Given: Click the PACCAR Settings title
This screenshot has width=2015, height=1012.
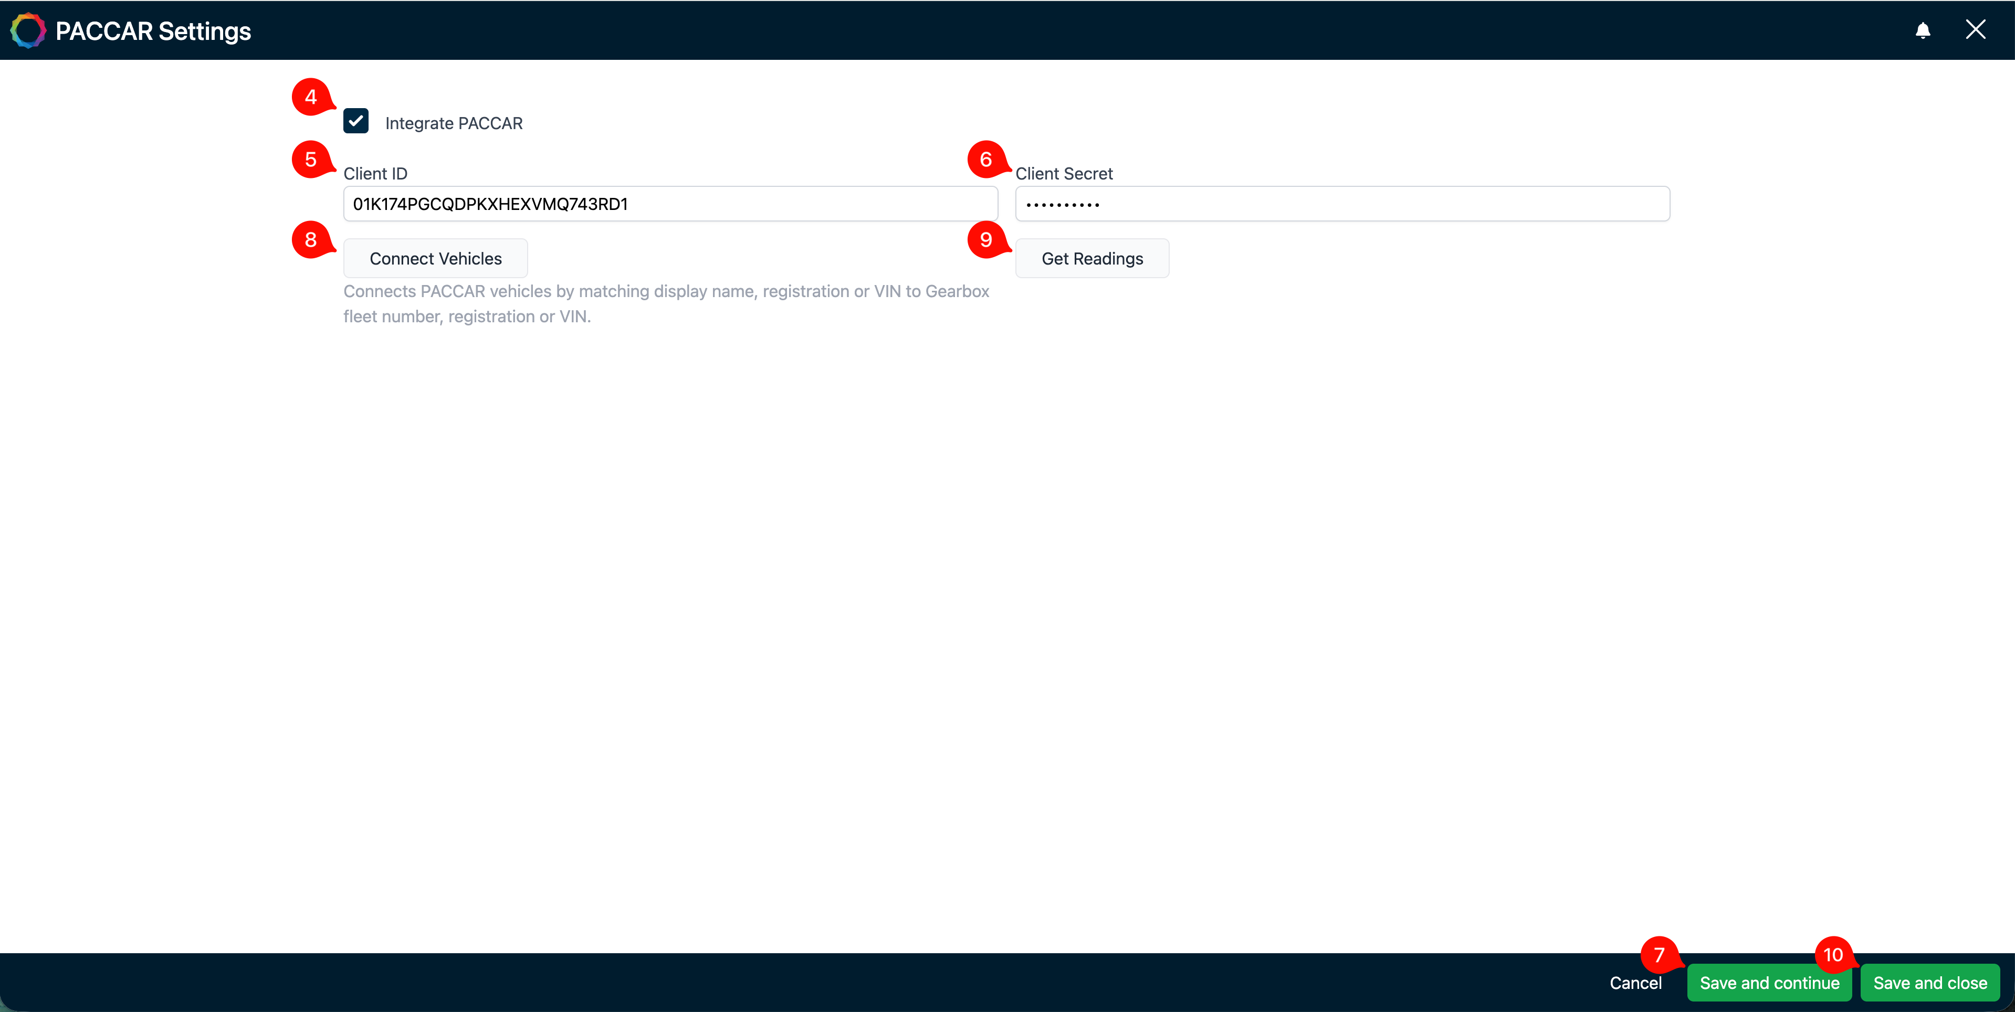Looking at the screenshot, I should click(153, 31).
